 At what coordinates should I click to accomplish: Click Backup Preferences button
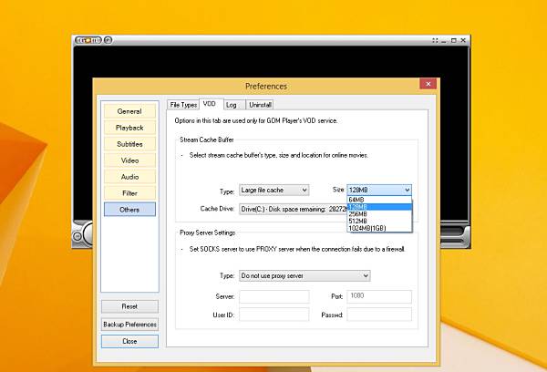129,325
